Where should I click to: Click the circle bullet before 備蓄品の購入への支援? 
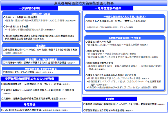tap(87, 42)
